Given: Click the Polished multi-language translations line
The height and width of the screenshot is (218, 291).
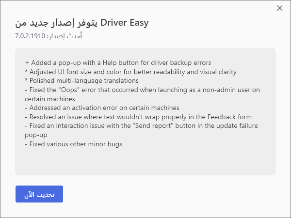Looking at the screenshot, I should pos(82,80).
